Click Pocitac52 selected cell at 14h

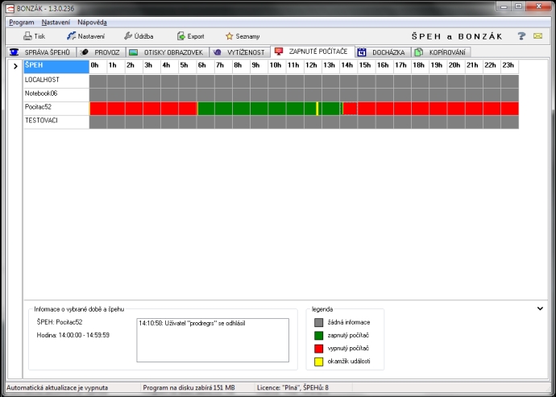(x=350, y=109)
